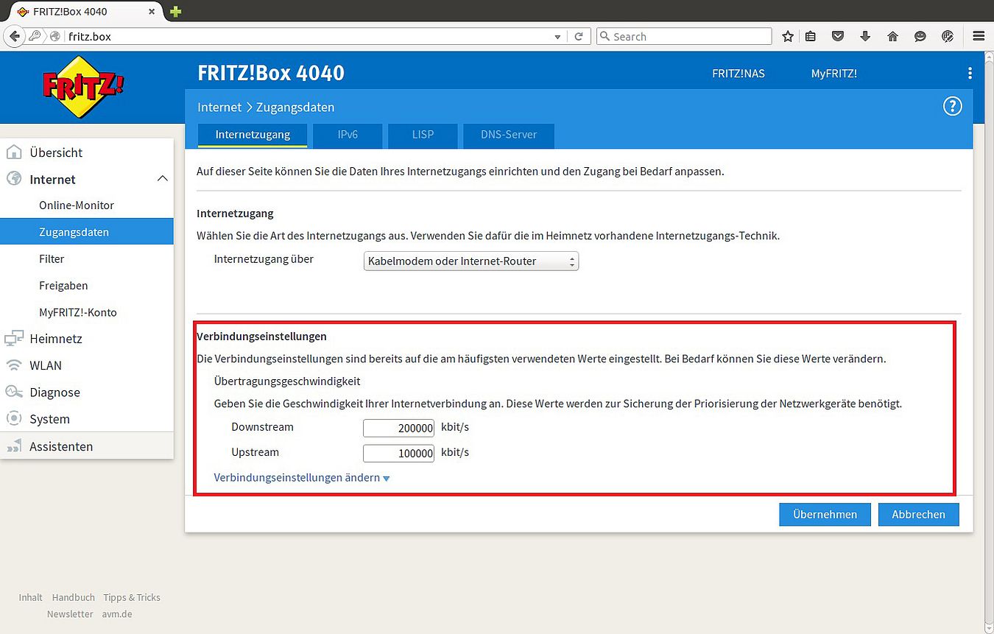This screenshot has width=994, height=634.
Task: Click the browser home icon
Action: coord(892,36)
